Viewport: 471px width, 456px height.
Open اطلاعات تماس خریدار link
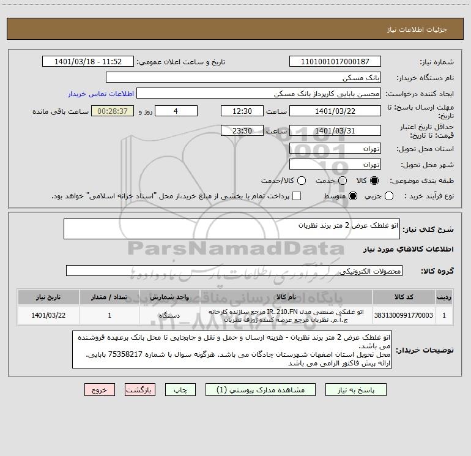point(101,94)
